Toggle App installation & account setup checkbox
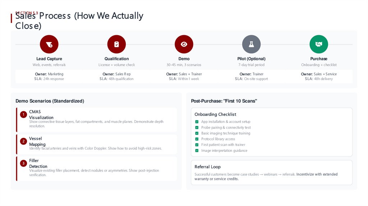368x206 pixels. click(x=197, y=122)
